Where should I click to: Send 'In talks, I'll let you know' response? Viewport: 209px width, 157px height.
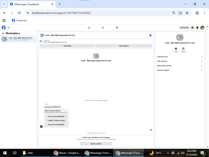click(56, 121)
